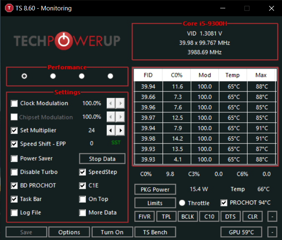This screenshot has height=240, width=282.
Task: Click the C0% column header in table
Action: tap(176, 75)
